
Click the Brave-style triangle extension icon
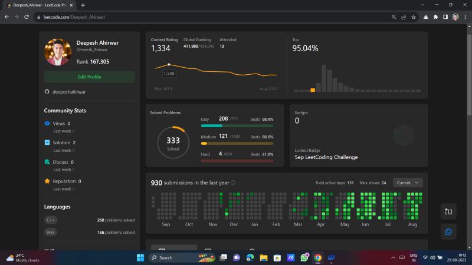(425, 17)
